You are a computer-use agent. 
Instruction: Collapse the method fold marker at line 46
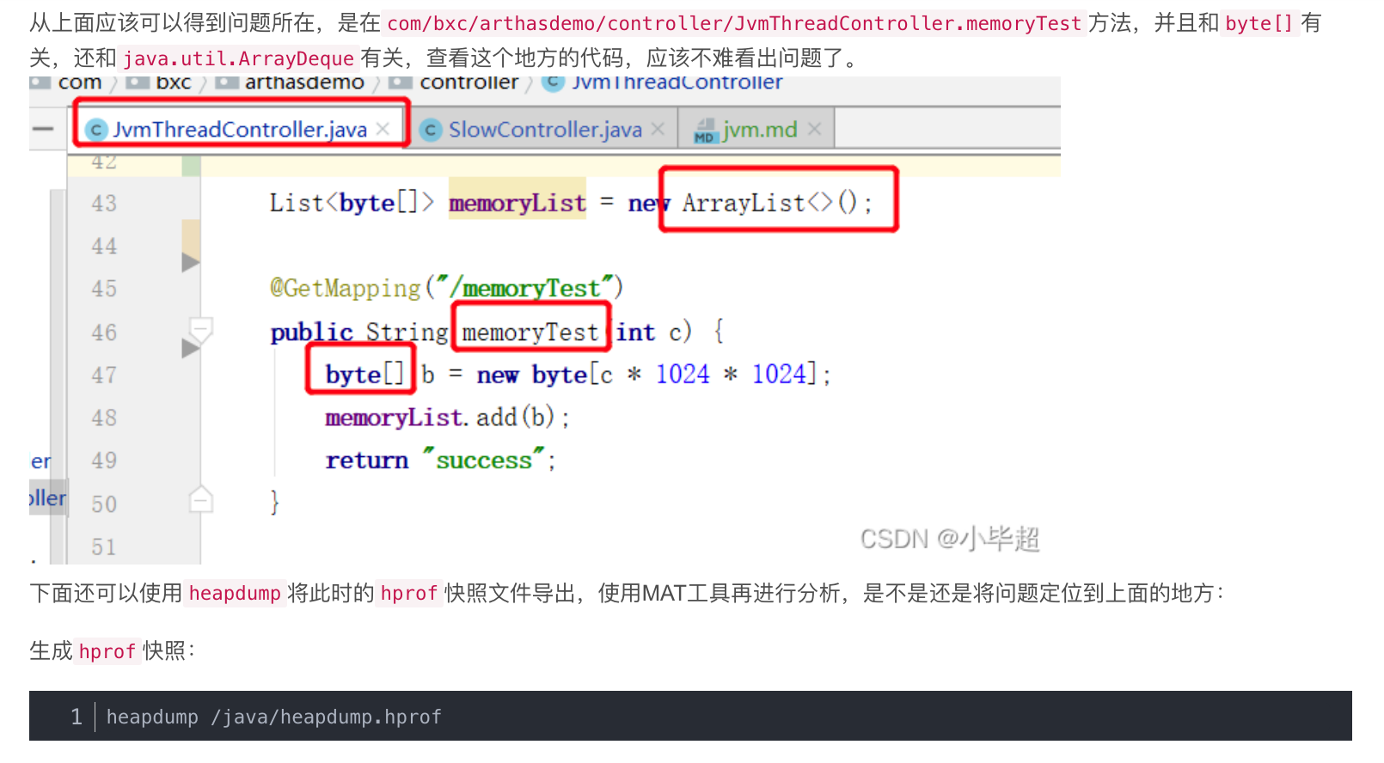pos(201,328)
